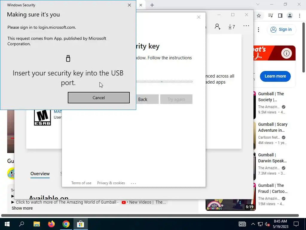Screen dimensions: 306x230
Task: Click Back in the security key sign-in dialog
Action: pos(146,99)
